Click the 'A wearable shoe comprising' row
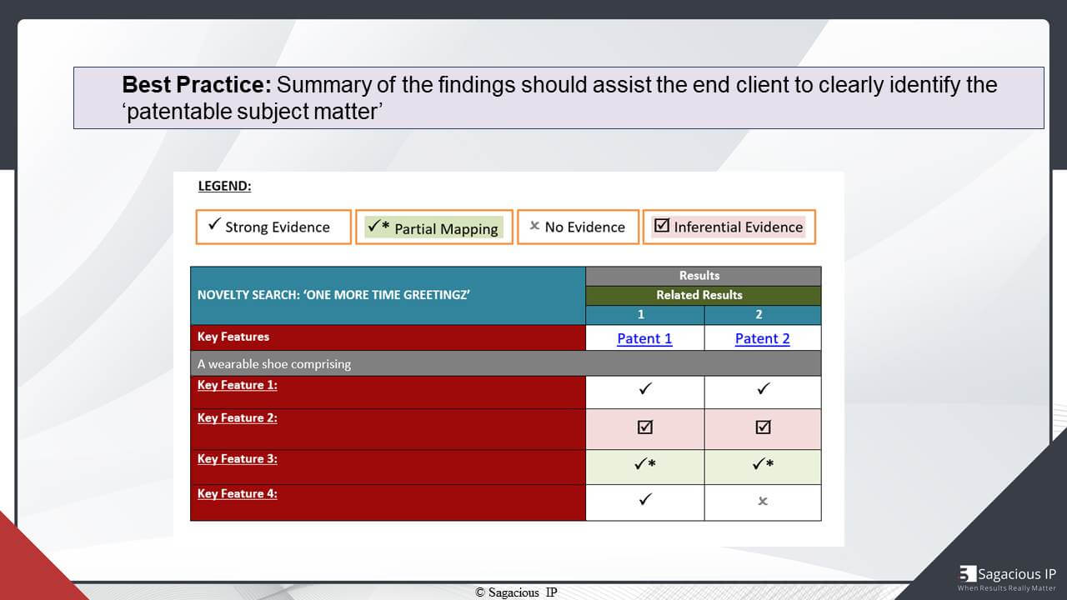Viewport: 1067px width, 600px height. pyautogui.click(x=505, y=363)
